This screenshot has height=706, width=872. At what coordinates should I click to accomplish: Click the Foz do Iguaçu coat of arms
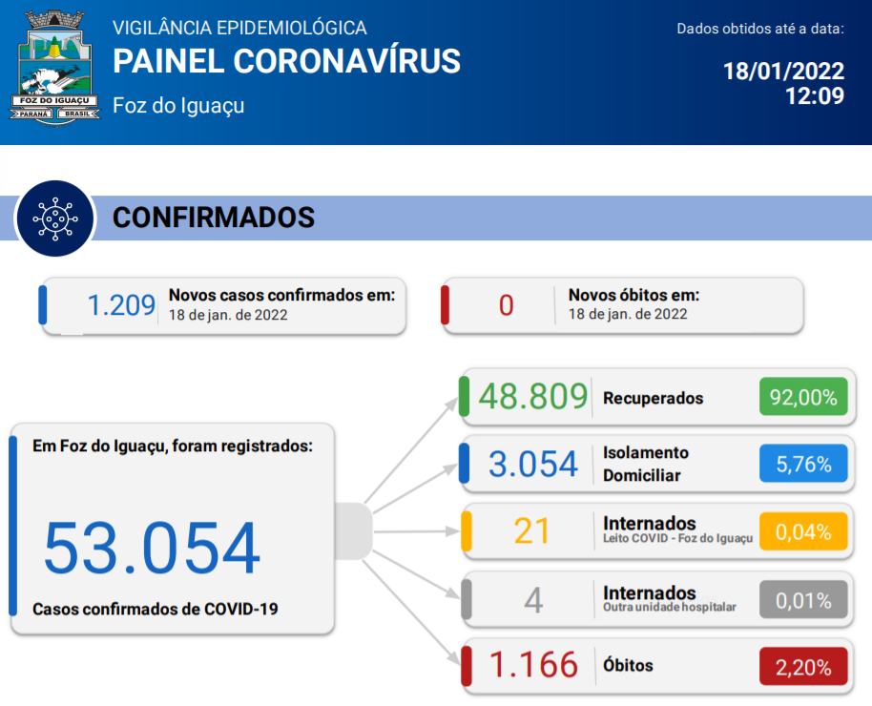54,68
